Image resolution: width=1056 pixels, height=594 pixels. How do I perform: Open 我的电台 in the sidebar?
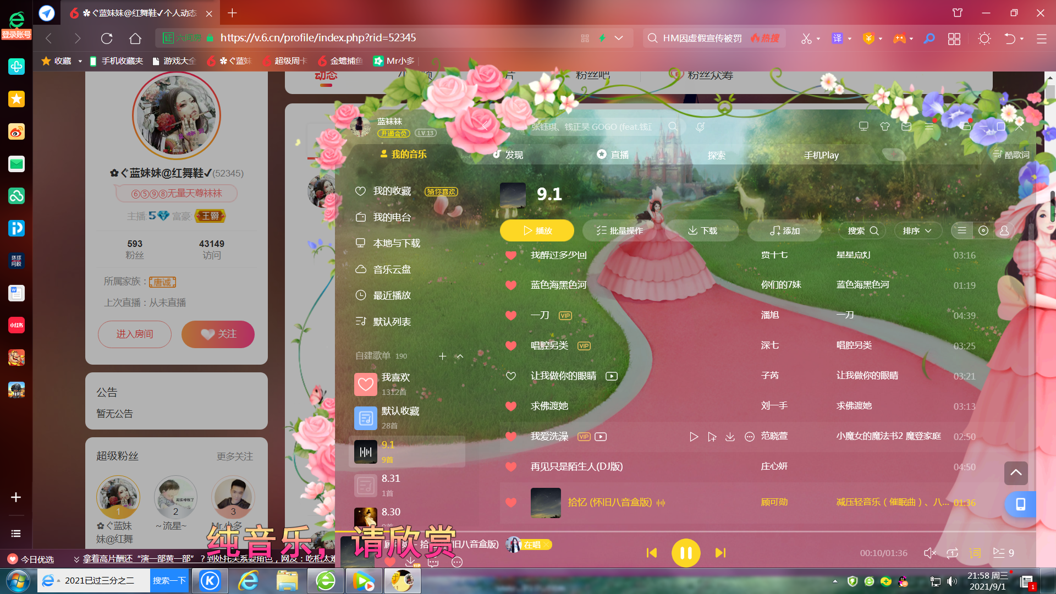point(392,217)
